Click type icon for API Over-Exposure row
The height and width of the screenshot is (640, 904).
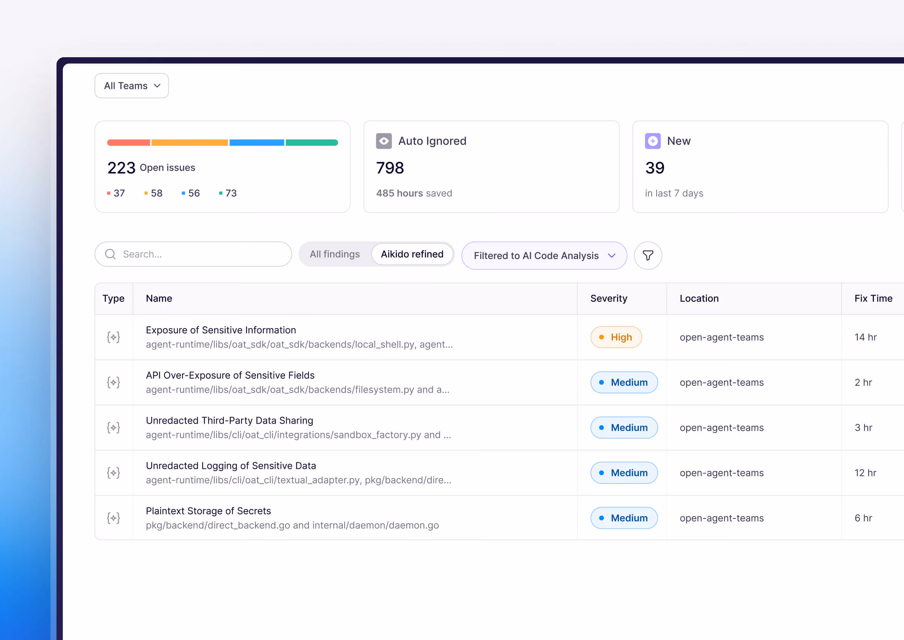113,382
